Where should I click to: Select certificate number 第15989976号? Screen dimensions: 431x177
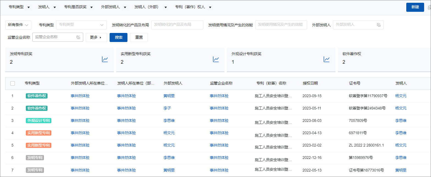point(361,158)
